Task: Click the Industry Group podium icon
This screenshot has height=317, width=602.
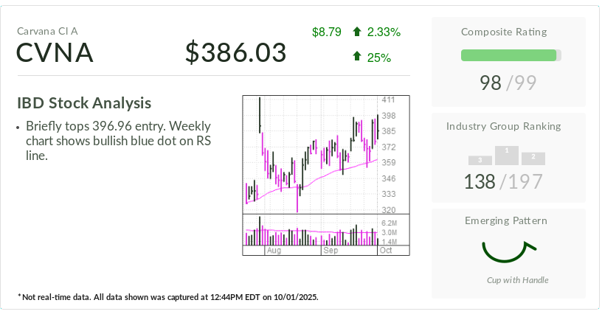Action: coord(507,156)
